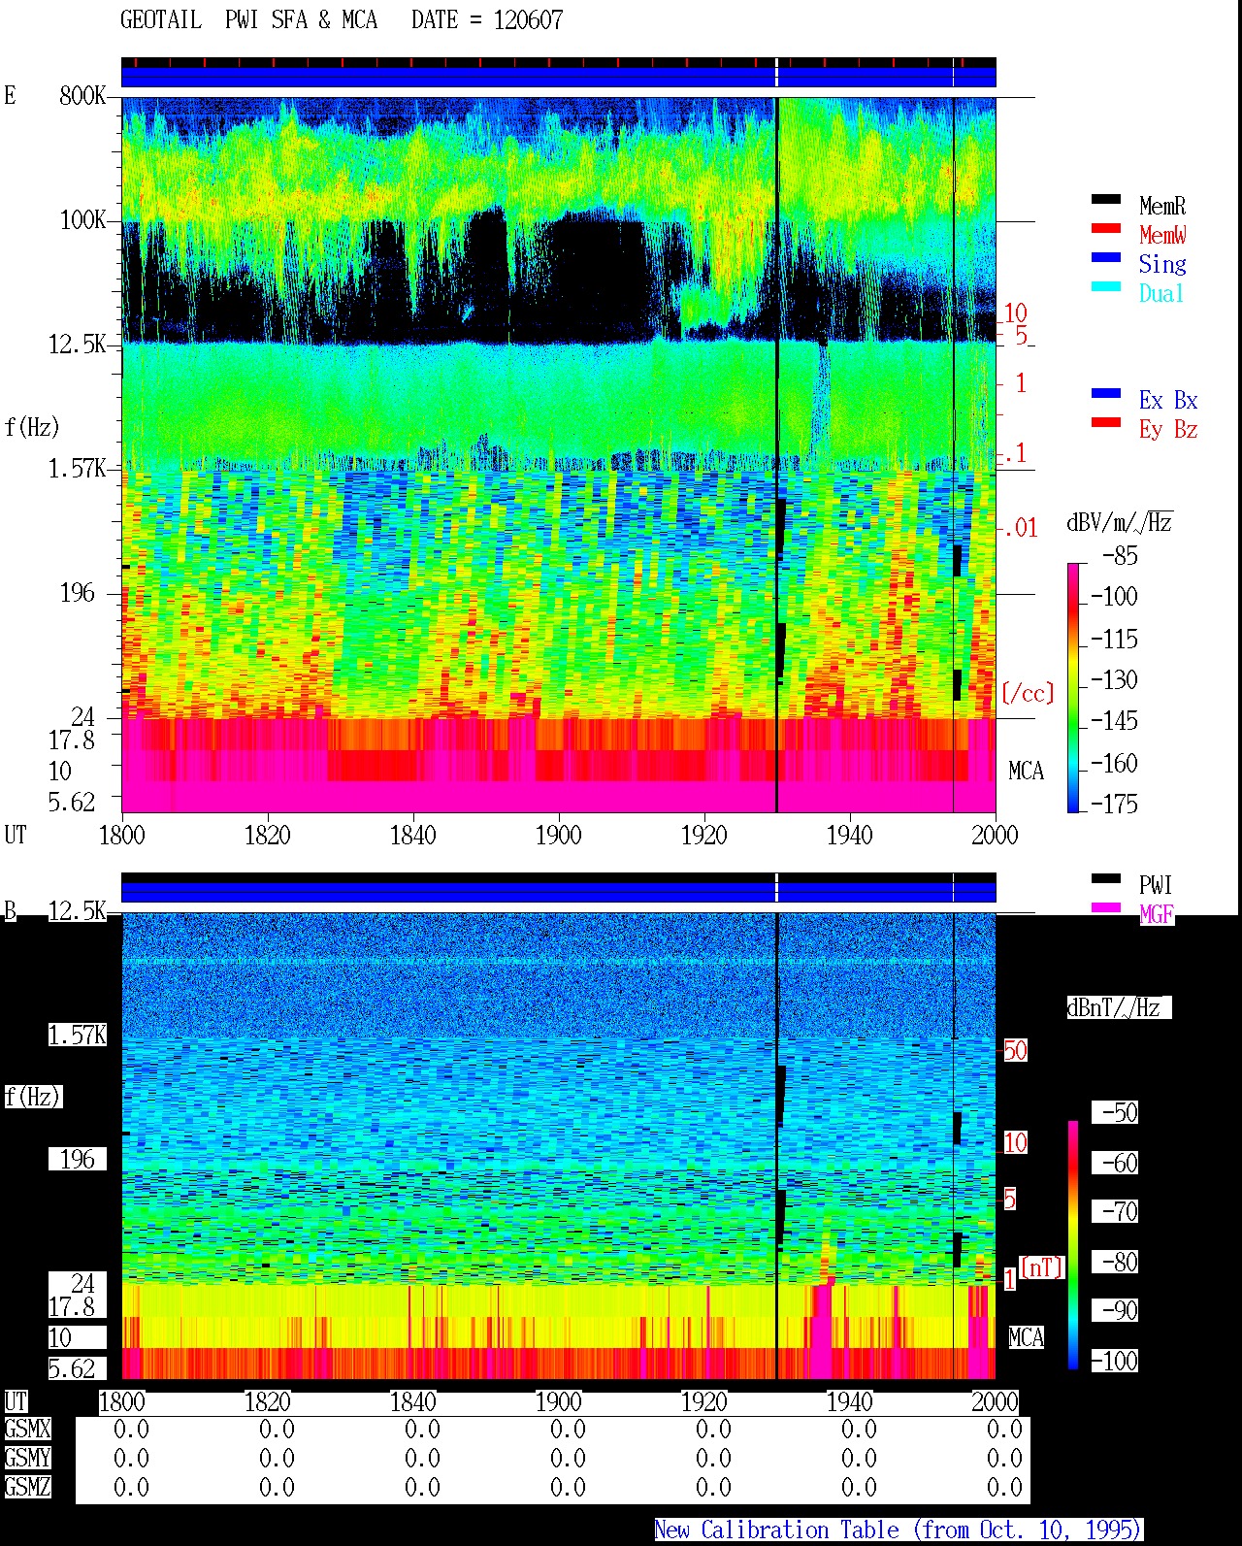Click the blue Sing legend swatch
This screenshot has width=1242, height=1546.
(x=1106, y=258)
